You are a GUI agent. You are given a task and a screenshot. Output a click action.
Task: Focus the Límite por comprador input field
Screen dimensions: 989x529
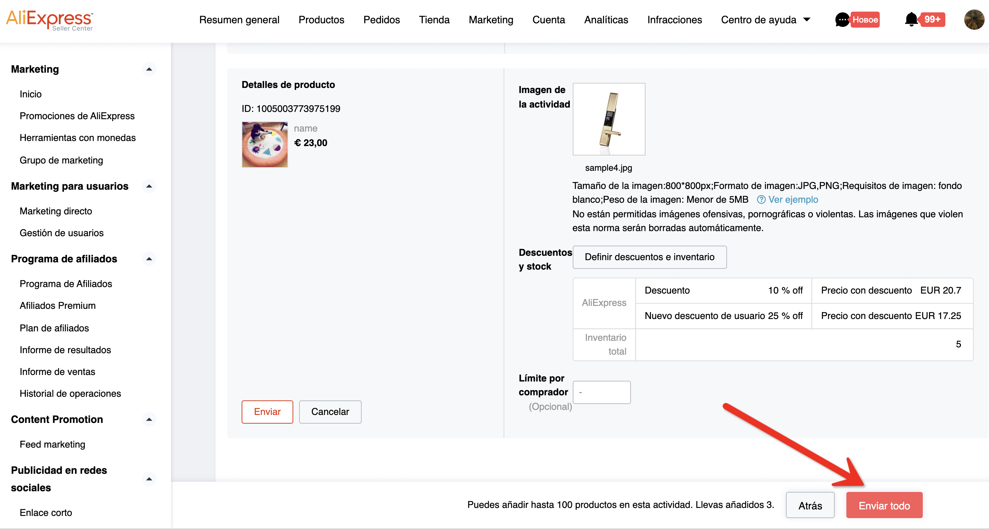coord(601,392)
